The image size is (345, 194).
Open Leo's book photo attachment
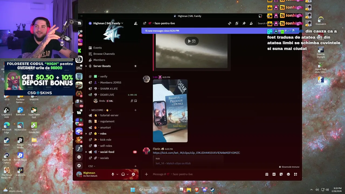[170, 111]
